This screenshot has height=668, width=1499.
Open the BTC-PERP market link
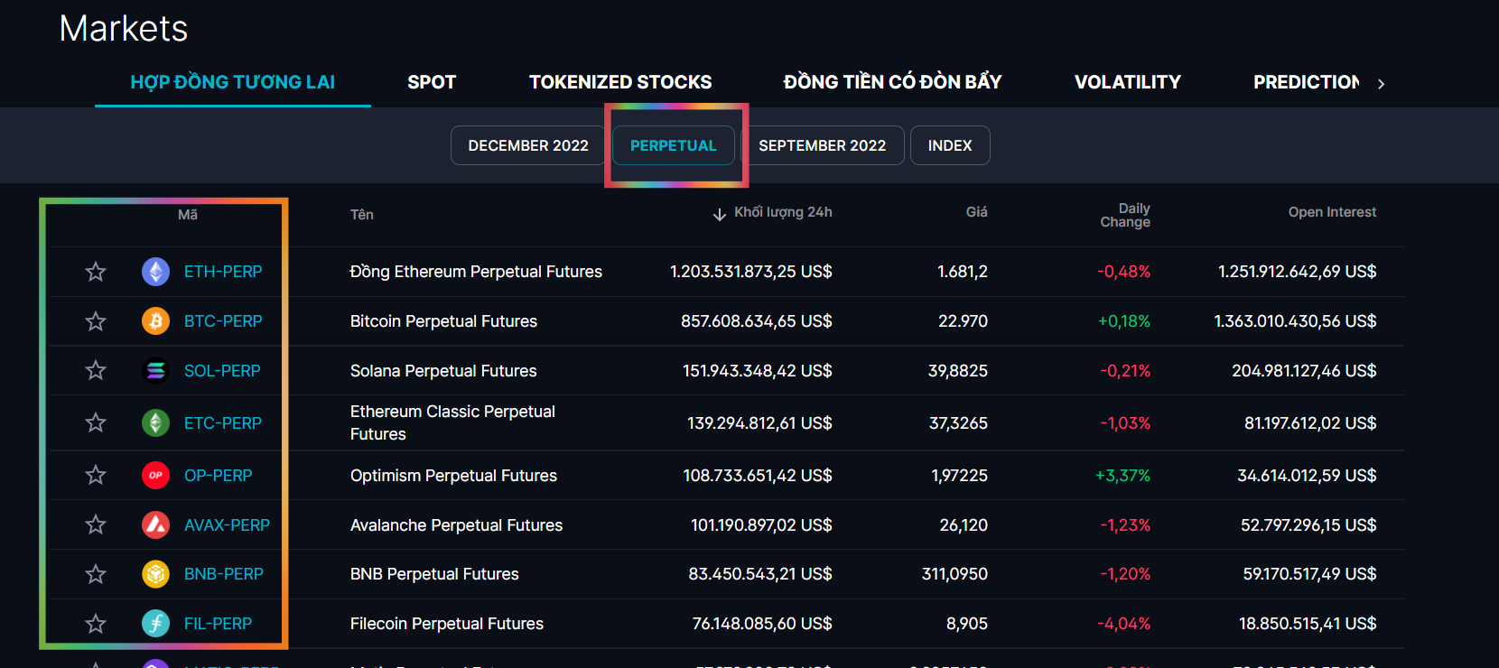pos(223,321)
